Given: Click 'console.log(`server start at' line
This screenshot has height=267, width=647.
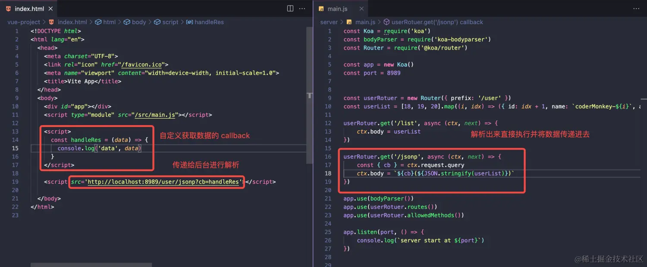Looking at the screenshot, I should [421, 240].
